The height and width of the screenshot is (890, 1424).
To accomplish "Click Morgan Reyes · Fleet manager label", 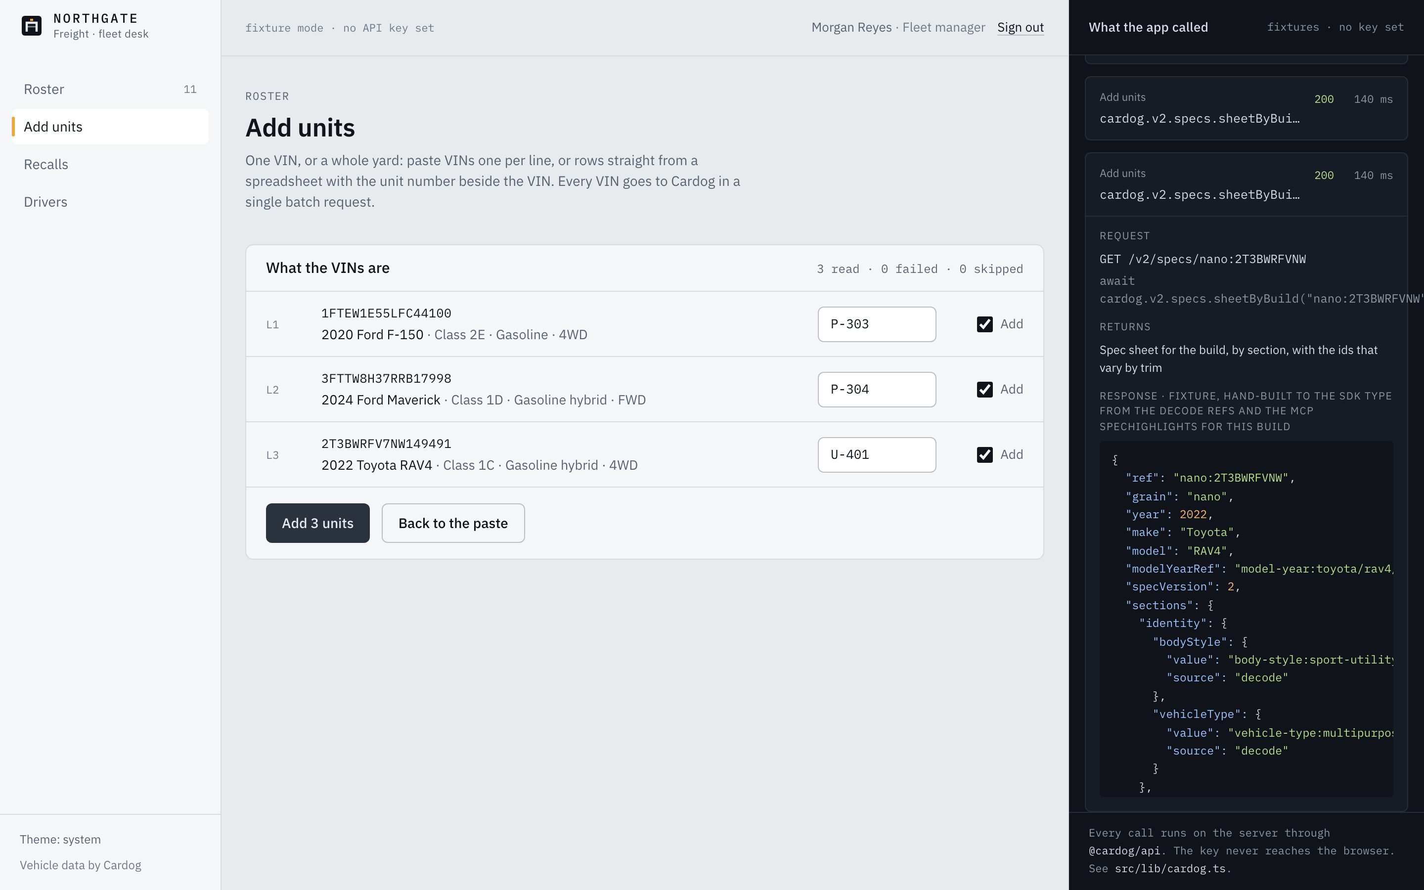I will (898, 28).
